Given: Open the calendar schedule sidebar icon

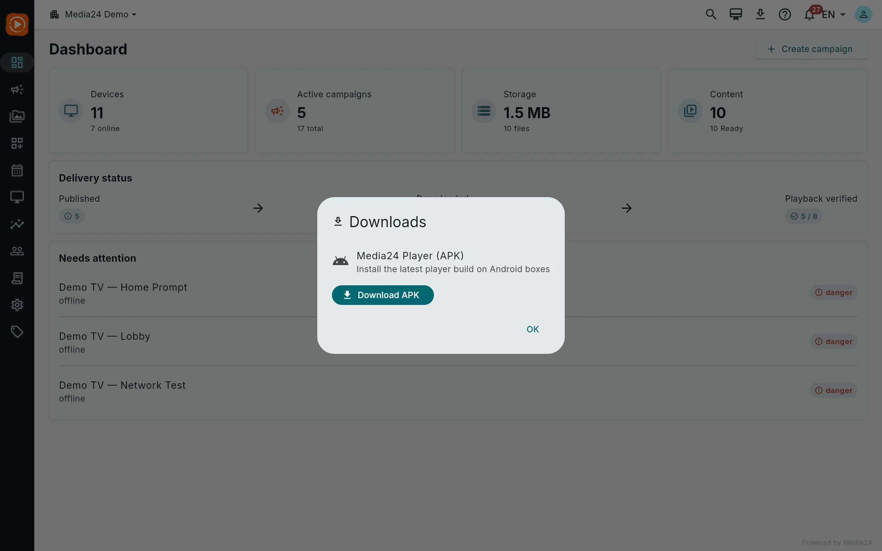Looking at the screenshot, I should [x=17, y=170].
